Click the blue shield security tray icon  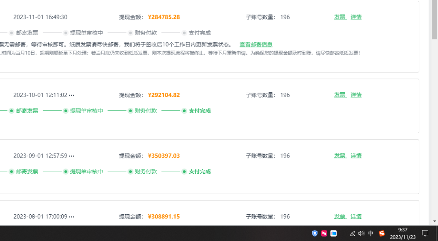coord(315,233)
